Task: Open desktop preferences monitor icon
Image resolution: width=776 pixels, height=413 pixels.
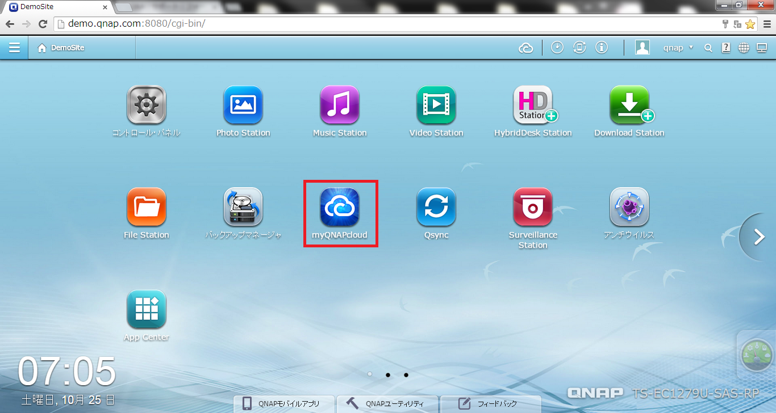Action: (x=762, y=48)
